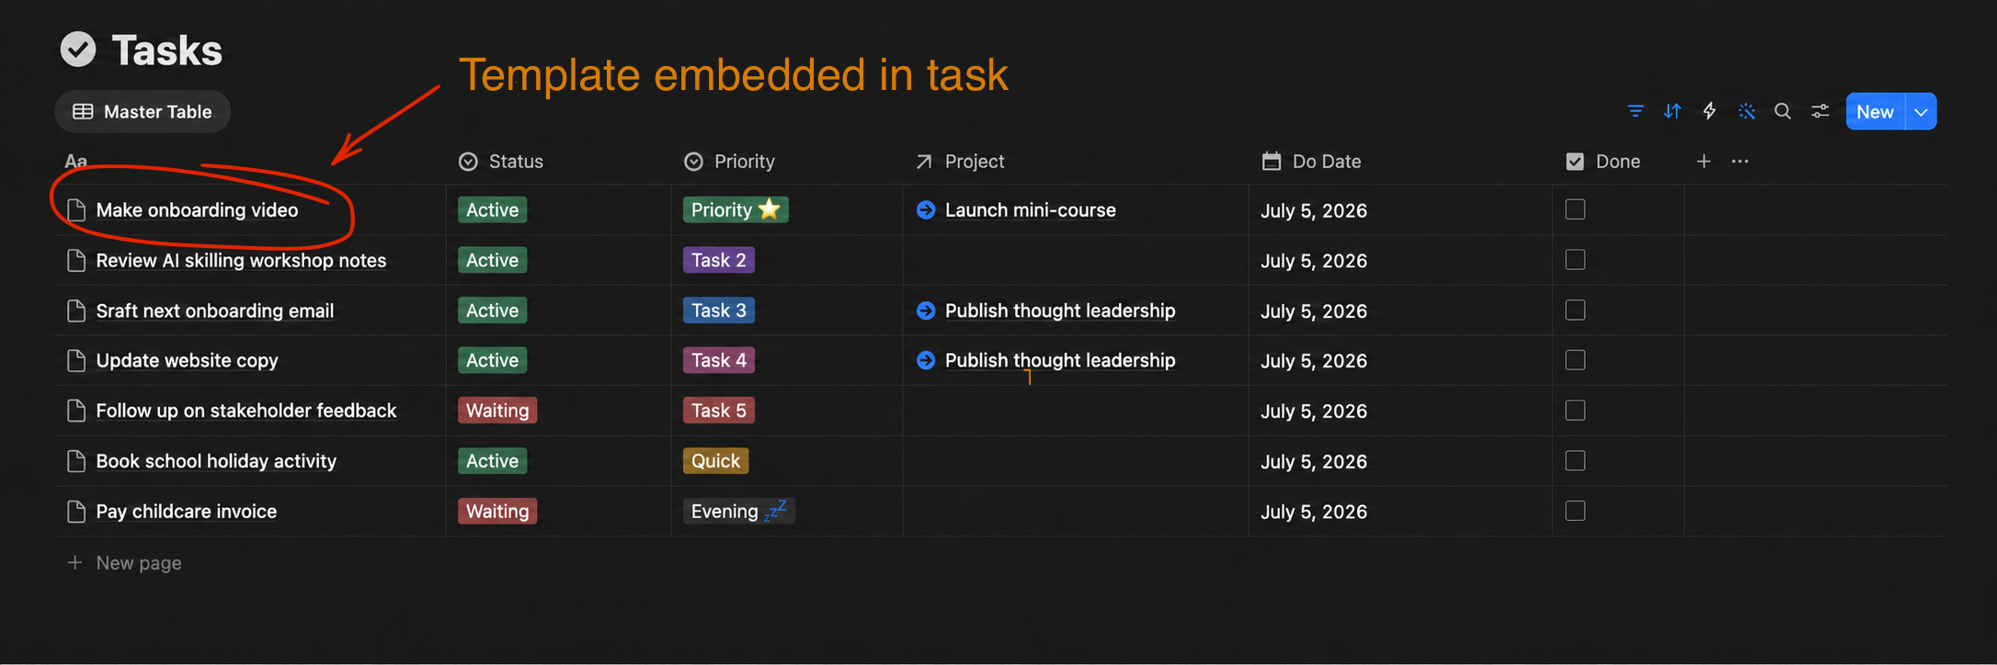Open the three-dot column options menu
This screenshot has width=1997, height=665.
pyautogui.click(x=1740, y=161)
